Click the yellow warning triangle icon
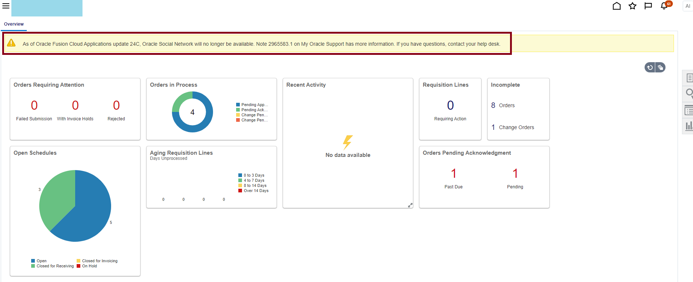This screenshot has width=693, height=282. pos(11,43)
